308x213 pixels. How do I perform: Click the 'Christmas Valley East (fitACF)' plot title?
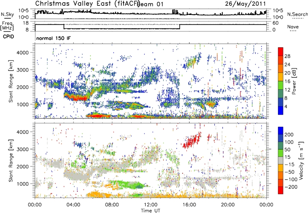click(87, 3)
